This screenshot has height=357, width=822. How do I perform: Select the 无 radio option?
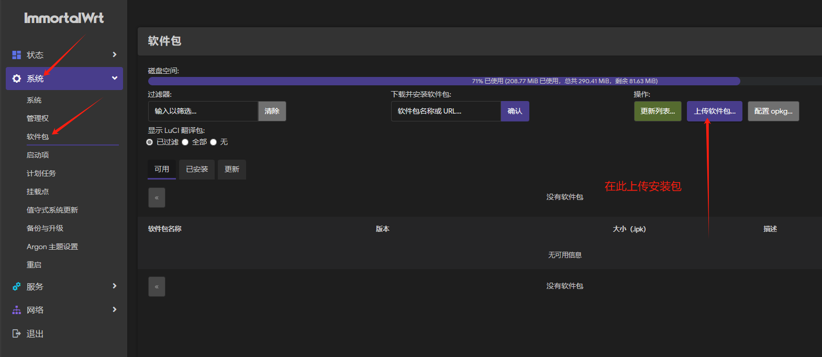click(214, 142)
